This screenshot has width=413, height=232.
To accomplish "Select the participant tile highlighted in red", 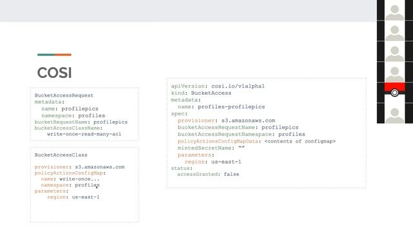I will [x=394, y=92].
